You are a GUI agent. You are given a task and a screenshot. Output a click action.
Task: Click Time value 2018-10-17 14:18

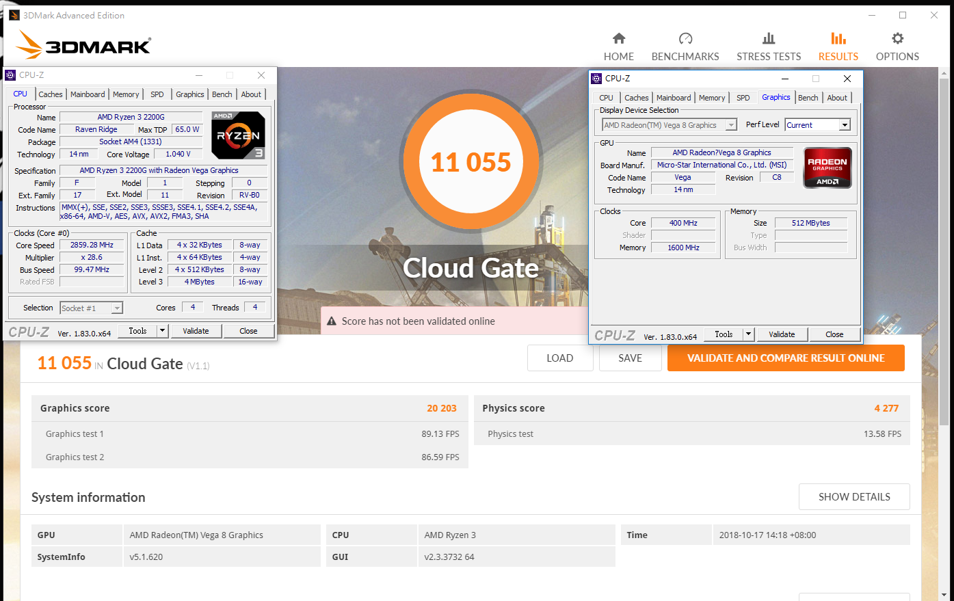click(767, 535)
